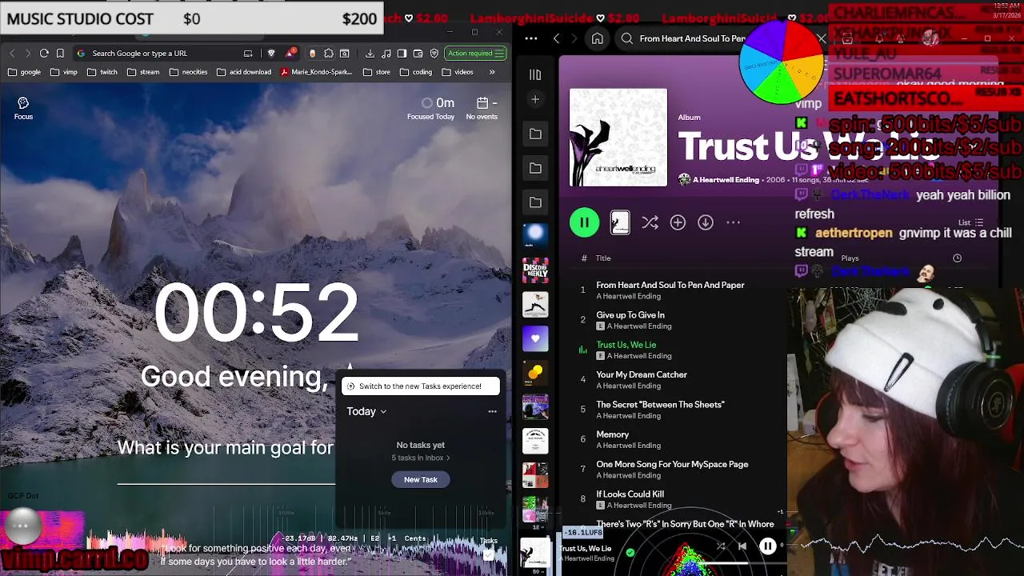Open the Marie_Kondo-Spark PDF bookmark

pos(317,72)
